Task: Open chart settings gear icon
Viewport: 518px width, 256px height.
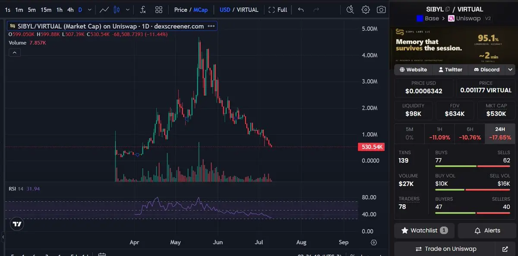Action: pos(366,9)
